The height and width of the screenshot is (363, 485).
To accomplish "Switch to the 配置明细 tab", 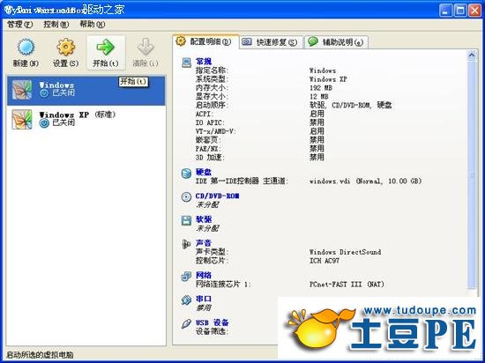I will coord(205,41).
